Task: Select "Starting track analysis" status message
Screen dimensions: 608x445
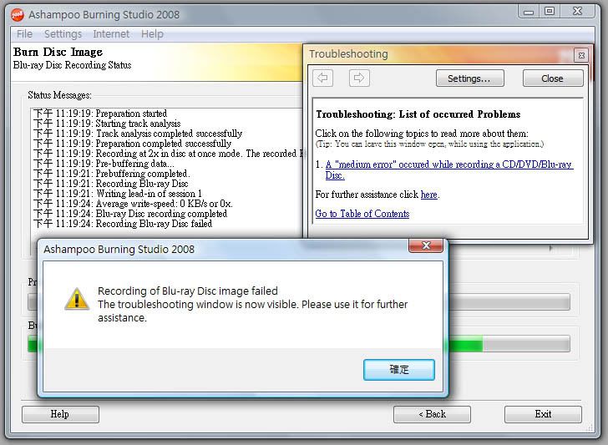Action: coord(107,124)
